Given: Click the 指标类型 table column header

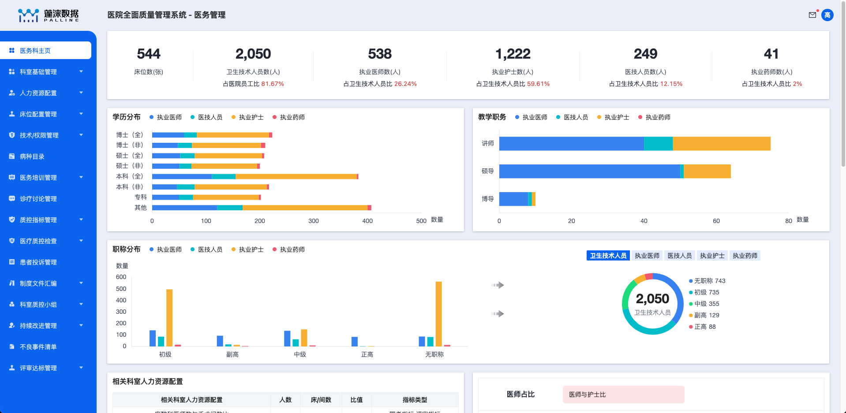Looking at the screenshot, I should (x=415, y=400).
